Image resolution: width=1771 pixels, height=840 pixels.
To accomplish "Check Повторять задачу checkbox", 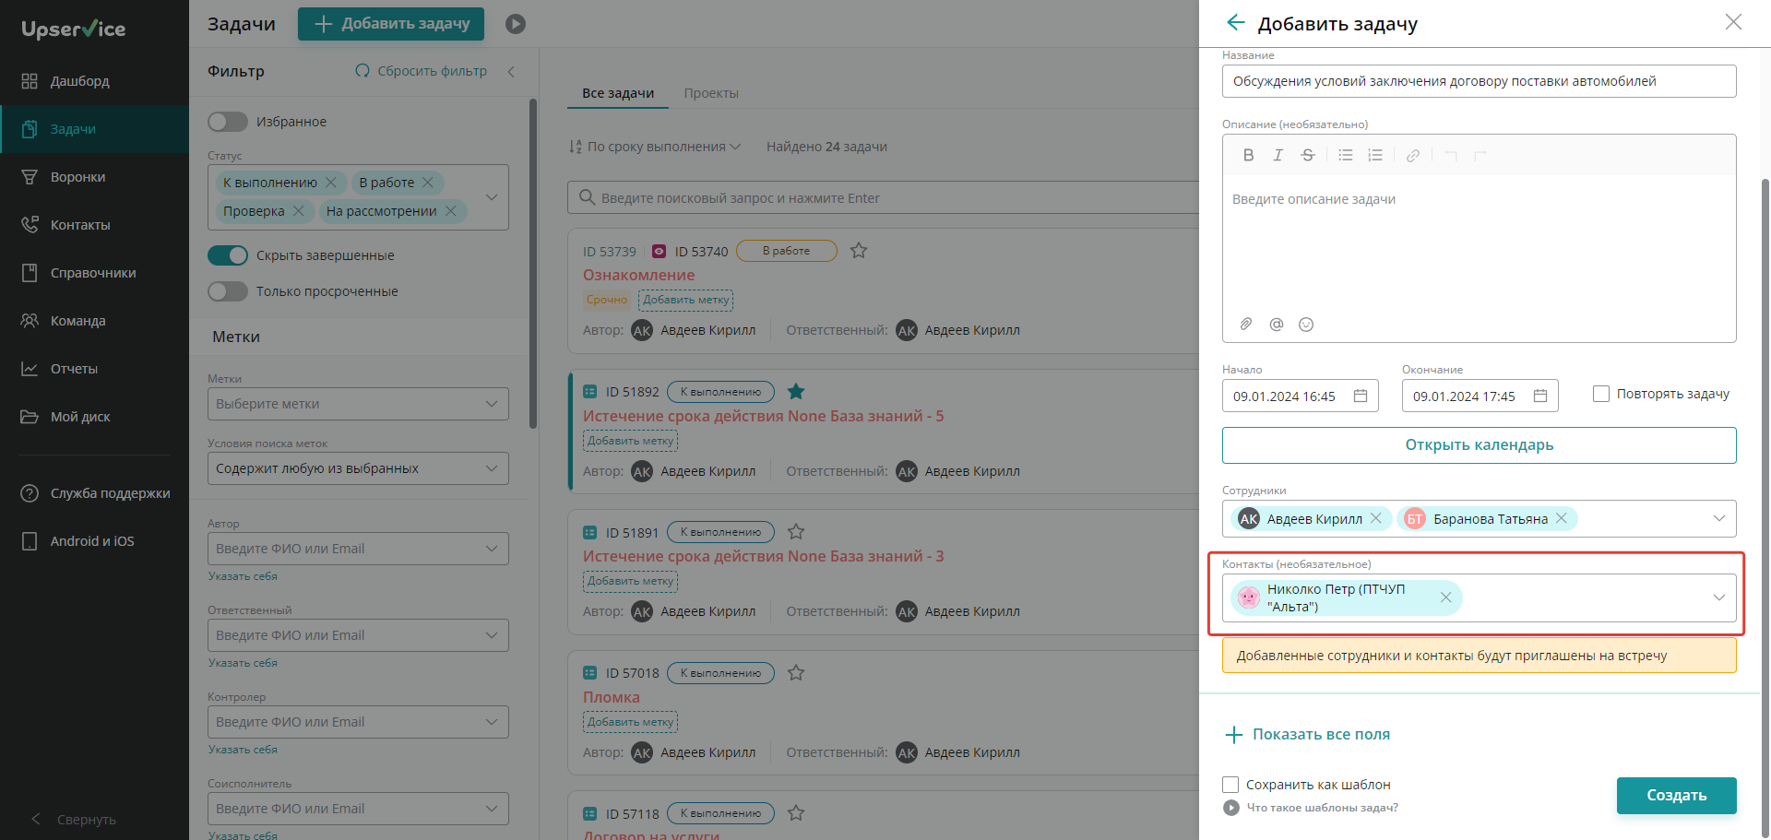I will coord(1601,394).
